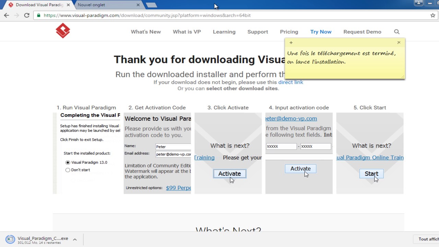
Task: Close the Nouvel onglet tab
Action: pyautogui.click(x=138, y=5)
